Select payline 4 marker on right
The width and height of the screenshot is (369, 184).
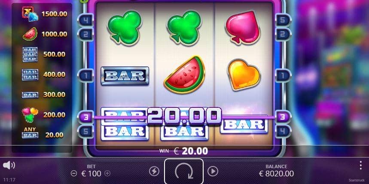(x=283, y=131)
